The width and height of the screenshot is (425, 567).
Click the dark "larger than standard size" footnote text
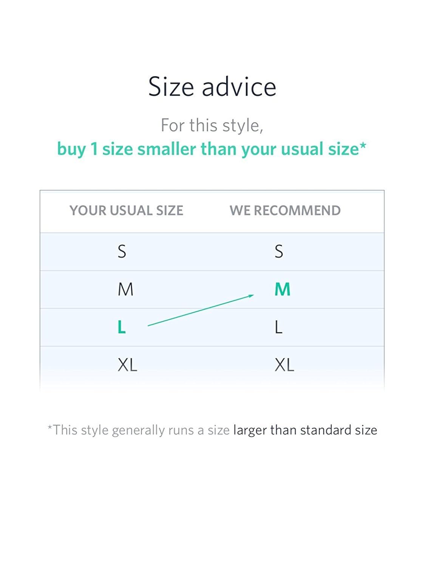pyautogui.click(x=305, y=430)
